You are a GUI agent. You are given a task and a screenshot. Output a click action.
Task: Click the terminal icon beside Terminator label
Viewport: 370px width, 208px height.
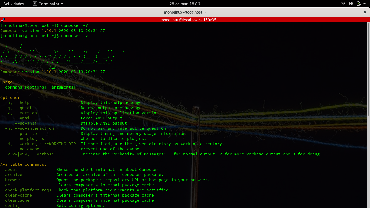pos(35,4)
